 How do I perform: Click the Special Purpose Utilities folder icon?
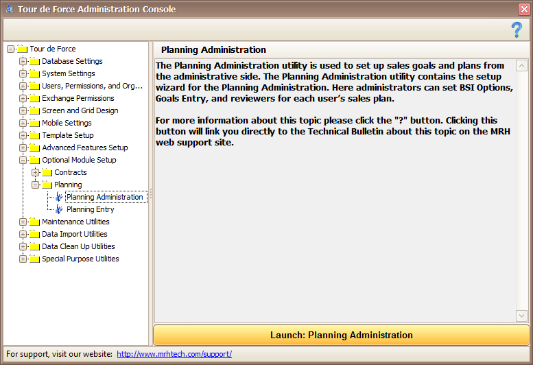(35, 259)
